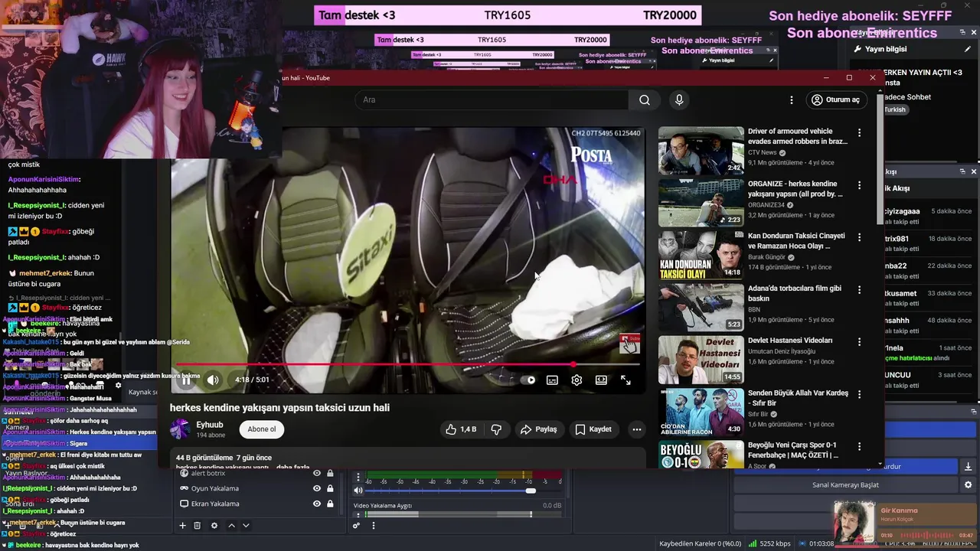980x551 pixels.
Task: Open Adana'da torbacılara film gibi baskın video
Action: 795,293
